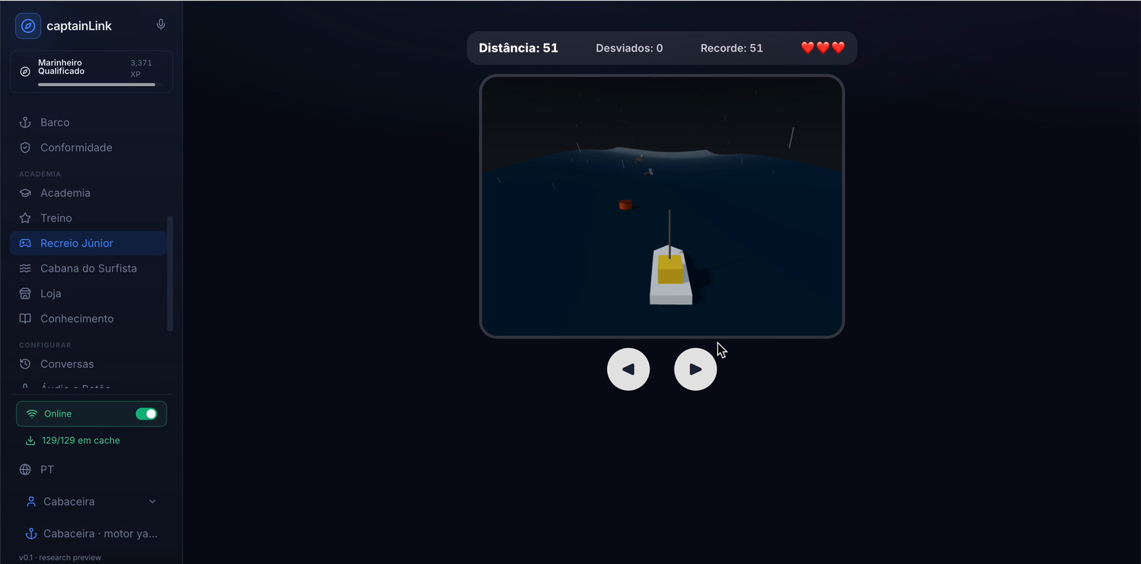Click the captainLink app name

click(79, 26)
